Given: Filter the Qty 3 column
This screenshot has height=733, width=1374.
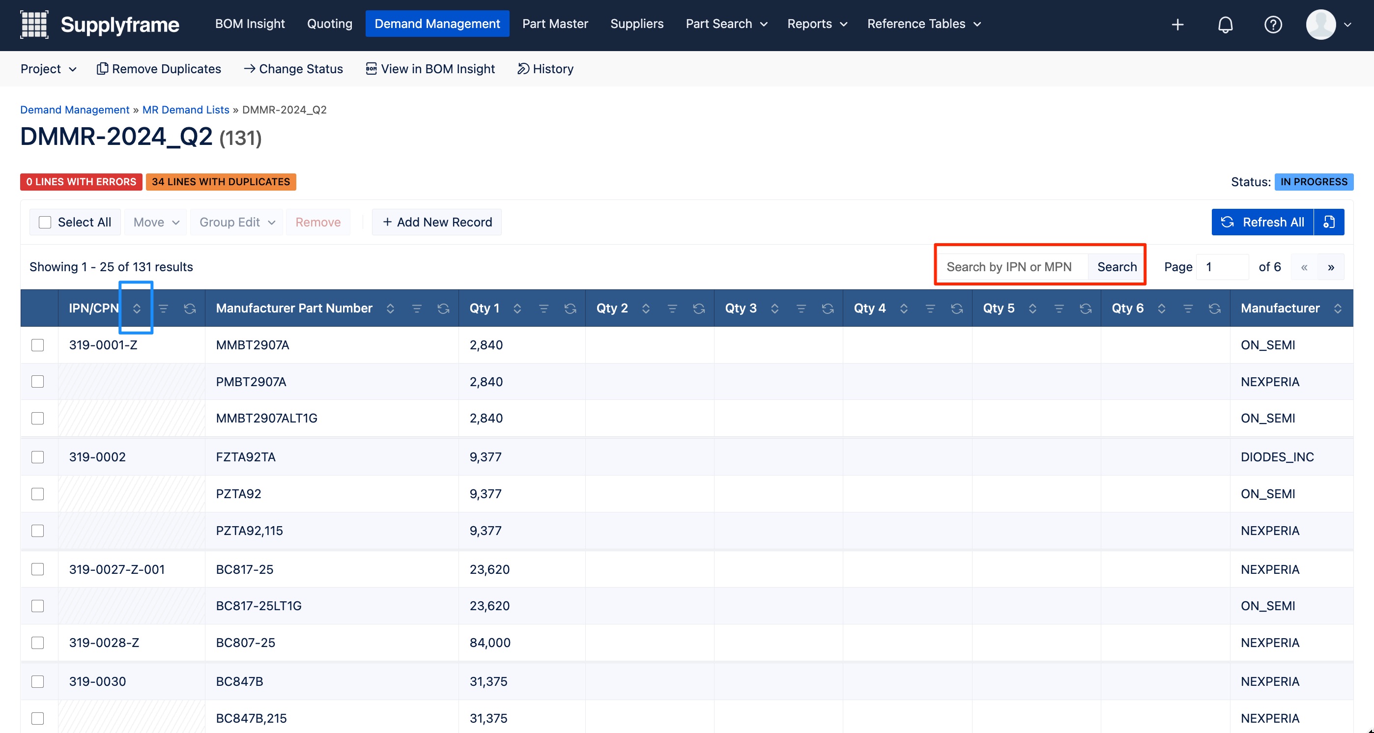Looking at the screenshot, I should (801, 308).
